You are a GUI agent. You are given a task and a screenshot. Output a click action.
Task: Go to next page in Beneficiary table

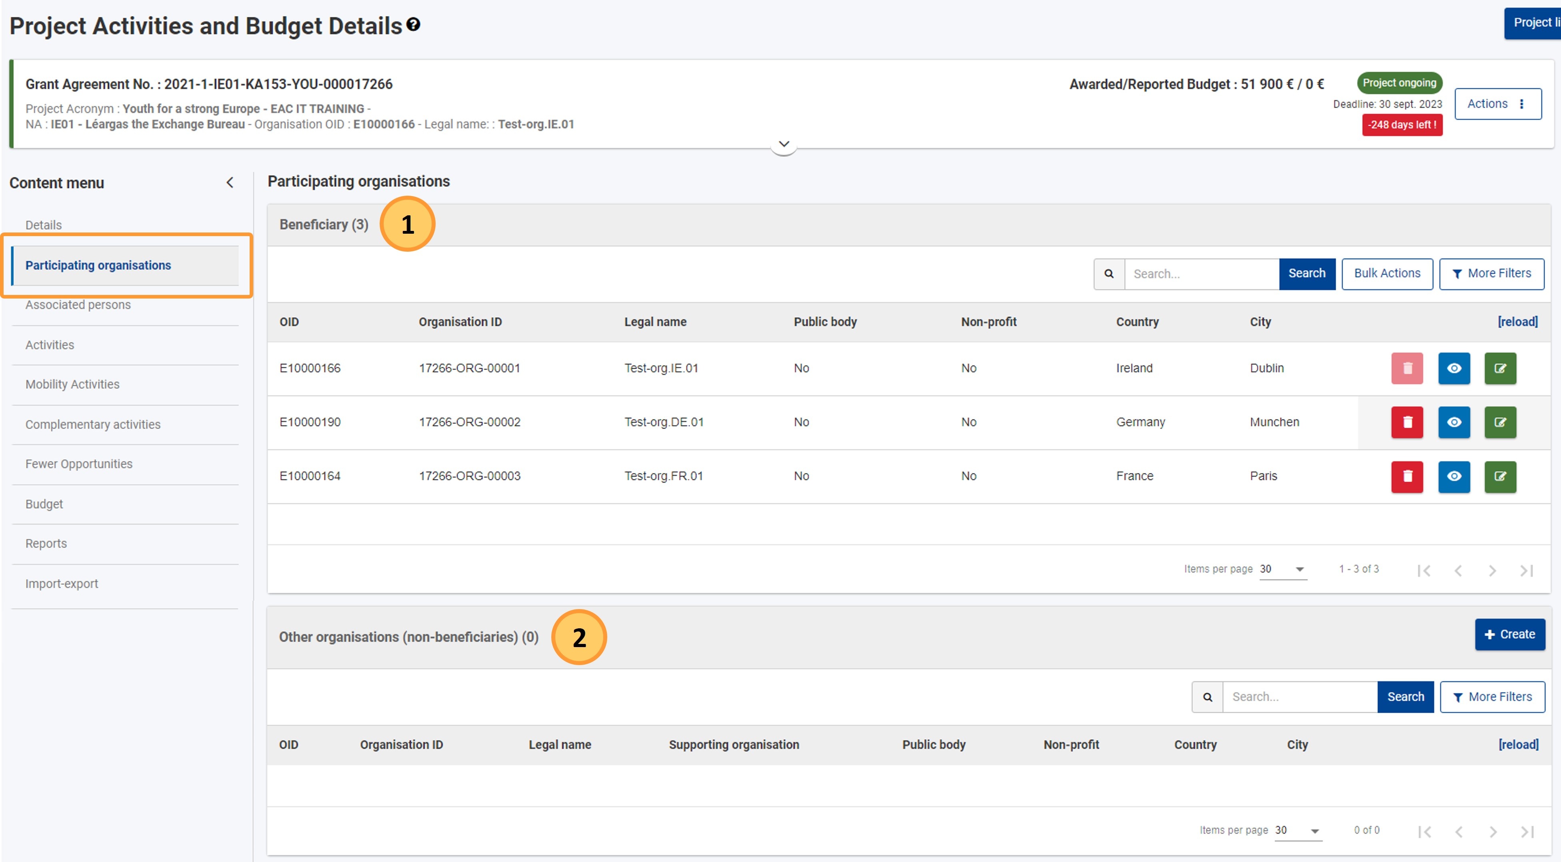tap(1493, 570)
